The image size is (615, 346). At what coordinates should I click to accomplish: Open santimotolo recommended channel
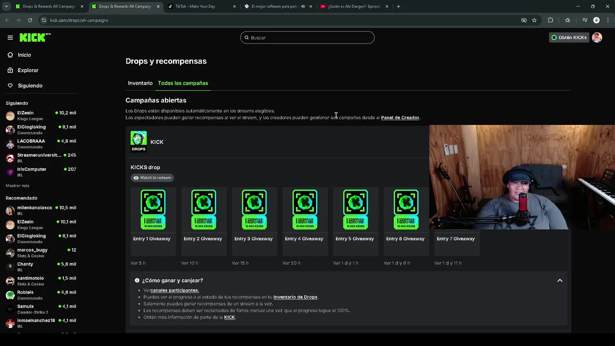click(x=41, y=281)
